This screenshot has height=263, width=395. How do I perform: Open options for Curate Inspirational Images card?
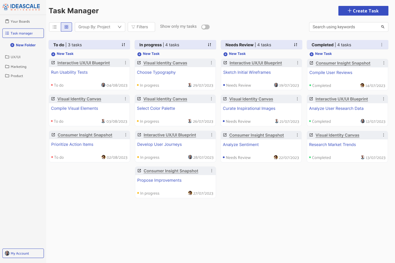298,99
